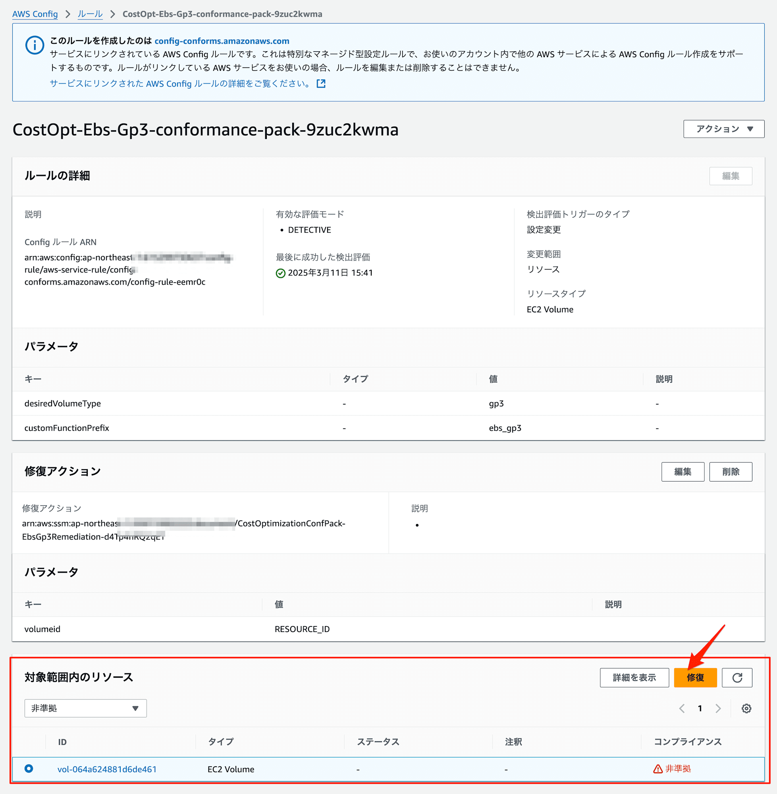The height and width of the screenshot is (794, 777).
Task: Click the EC2 Volume resource type value
Action: (549, 310)
